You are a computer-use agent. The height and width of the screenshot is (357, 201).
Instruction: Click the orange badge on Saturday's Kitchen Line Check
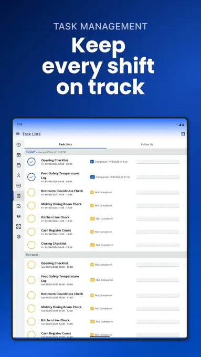pos(92,322)
